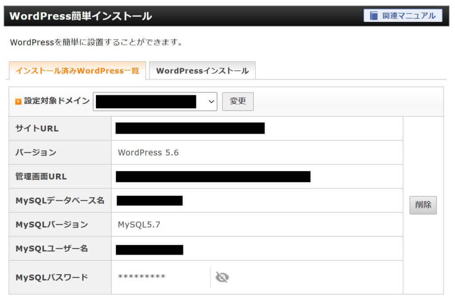Click the MySQLバージョン row label
This screenshot has height=301, width=455.
pyautogui.click(x=52, y=225)
